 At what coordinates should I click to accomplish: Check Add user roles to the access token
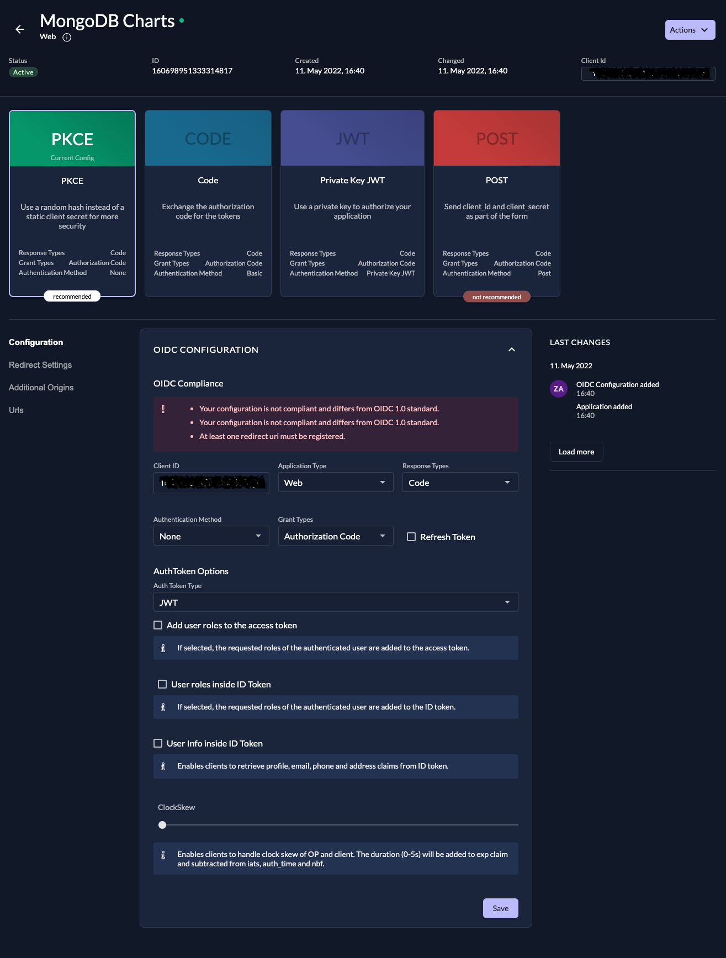158,625
